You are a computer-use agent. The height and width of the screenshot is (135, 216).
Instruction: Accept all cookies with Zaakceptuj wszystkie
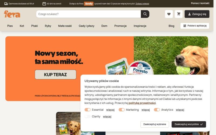coord(189,124)
